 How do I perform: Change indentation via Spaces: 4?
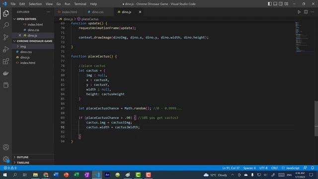[x=249, y=168]
